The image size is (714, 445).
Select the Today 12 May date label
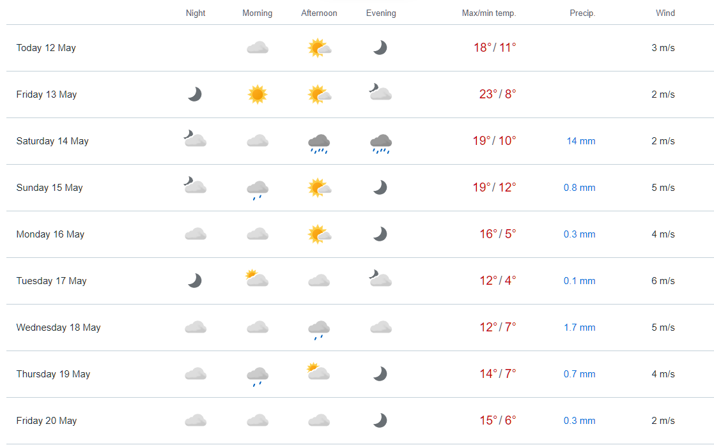click(46, 48)
